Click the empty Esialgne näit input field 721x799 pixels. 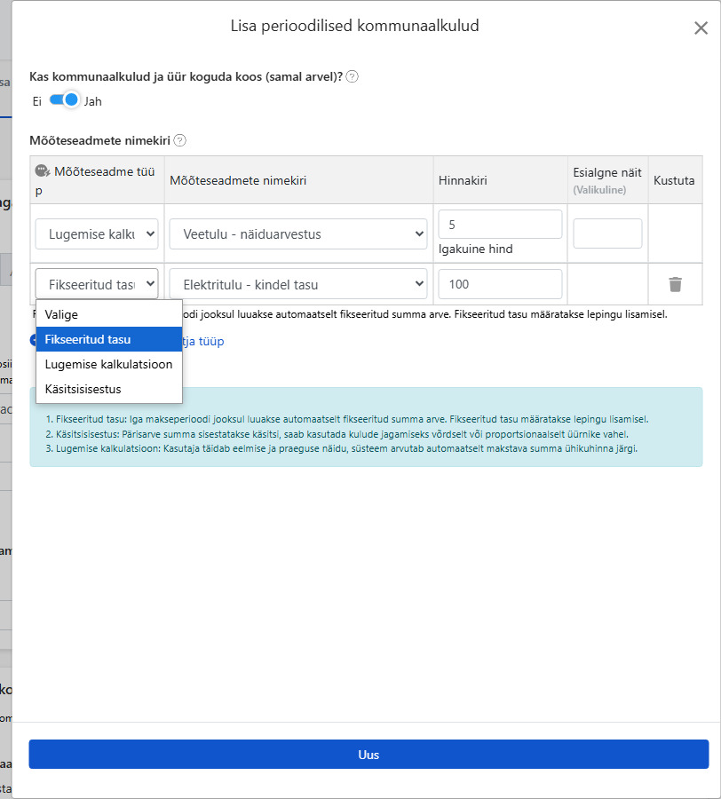(607, 233)
